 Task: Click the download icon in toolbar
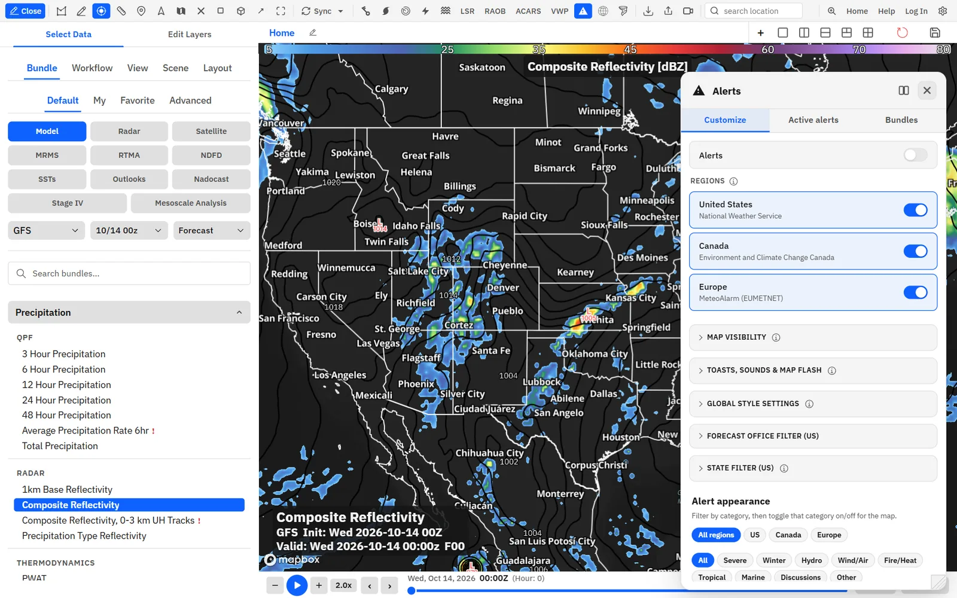pyautogui.click(x=648, y=11)
